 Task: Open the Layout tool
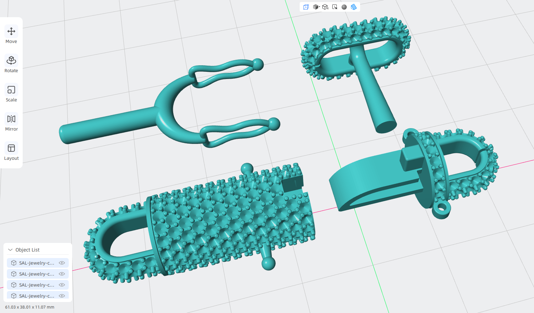point(11,152)
